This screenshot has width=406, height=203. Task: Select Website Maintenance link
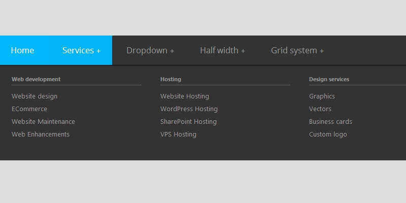[x=43, y=122]
